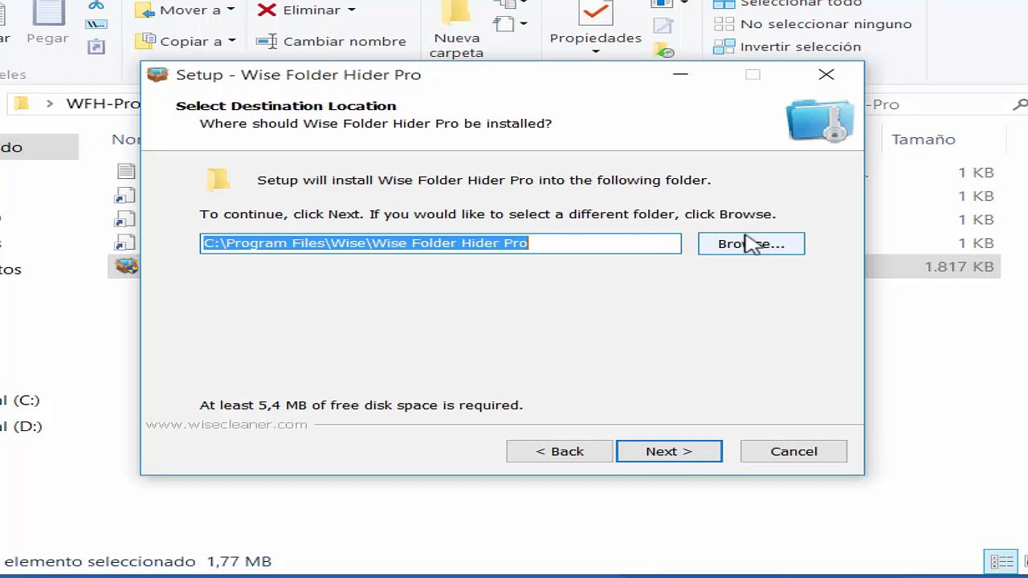Click the paste shortcut icon
This screenshot has width=1028, height=578.
(96, 47)
